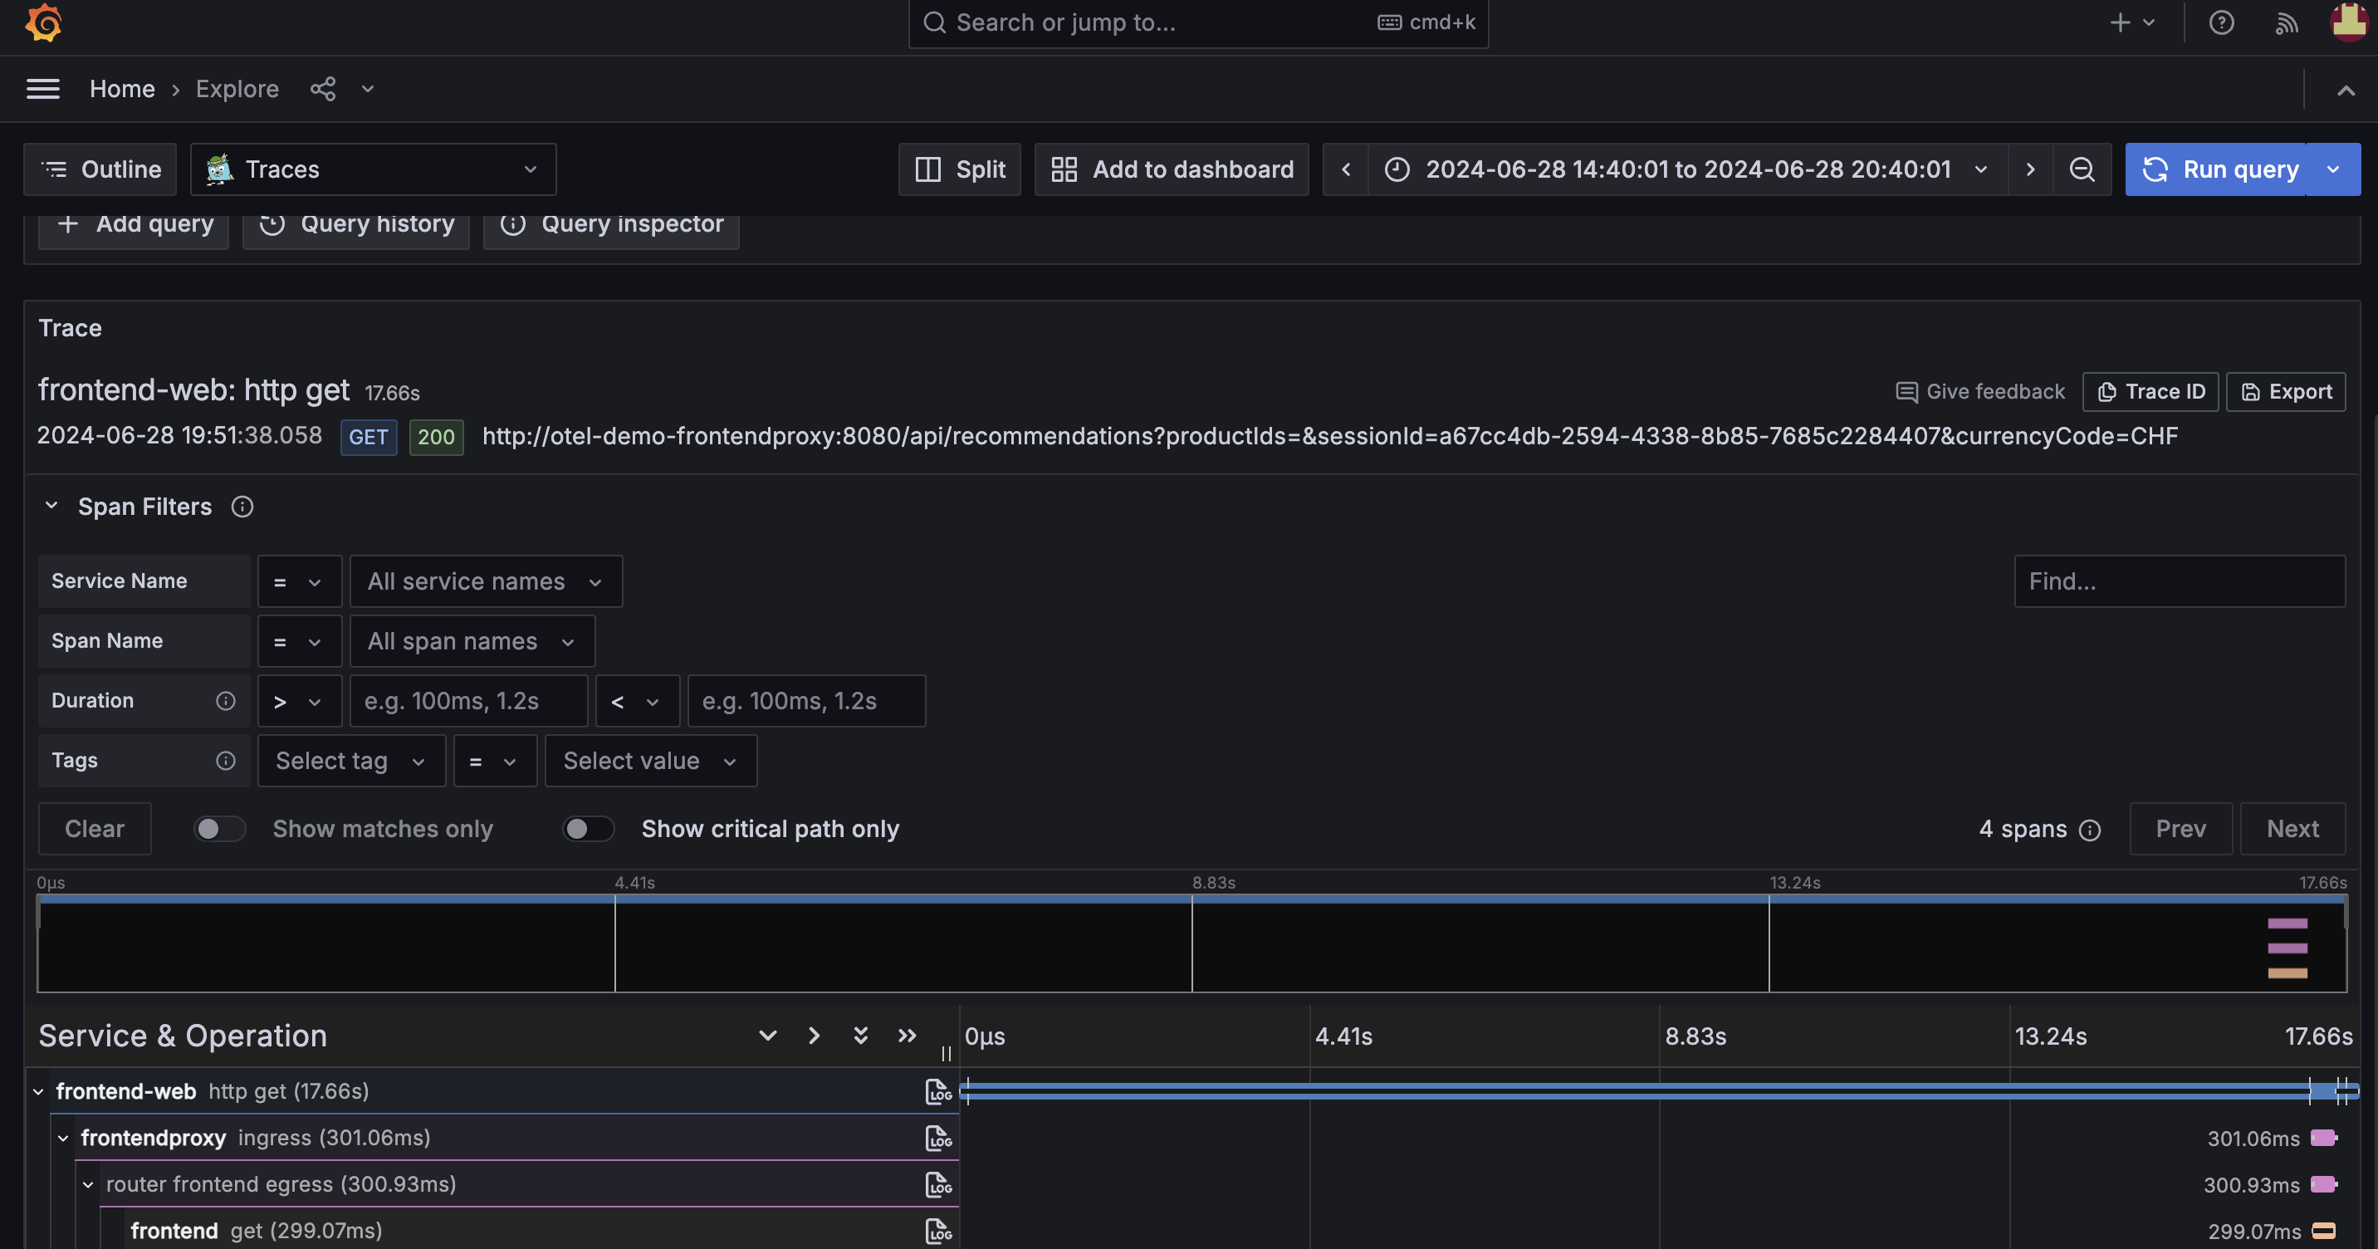Collapse the frontend-web span row
Viewport: 2378px width, 1249px height.
coord(39,1091)
